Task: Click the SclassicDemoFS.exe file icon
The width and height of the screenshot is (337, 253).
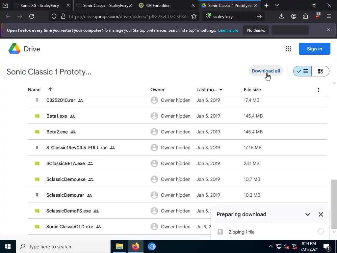Action: click(37, 211)
